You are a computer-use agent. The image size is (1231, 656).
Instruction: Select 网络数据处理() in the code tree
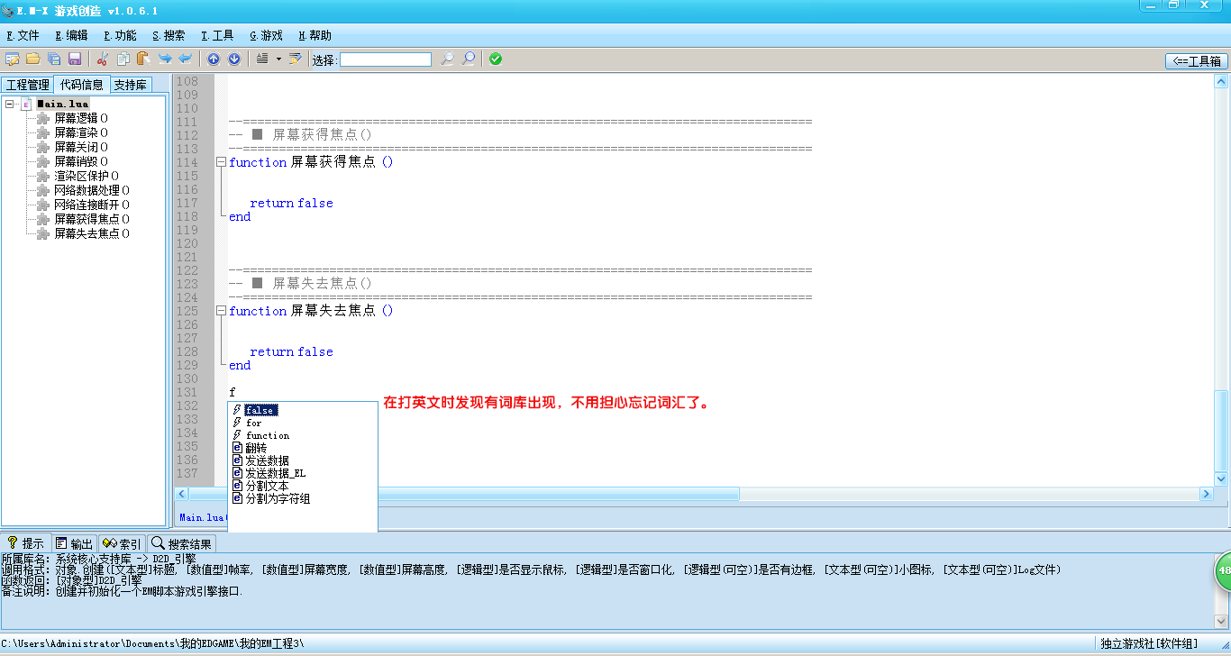(x=92, y=190)
